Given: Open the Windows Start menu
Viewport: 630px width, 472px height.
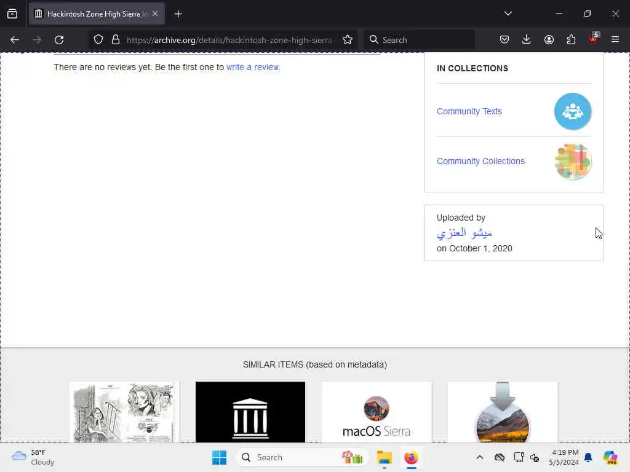Looking at the screenshot, I should 220,457.
